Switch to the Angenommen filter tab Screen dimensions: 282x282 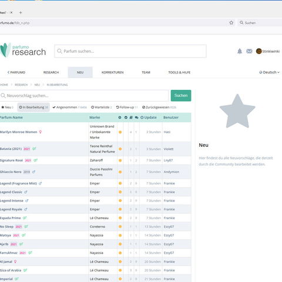coord(69,108)
